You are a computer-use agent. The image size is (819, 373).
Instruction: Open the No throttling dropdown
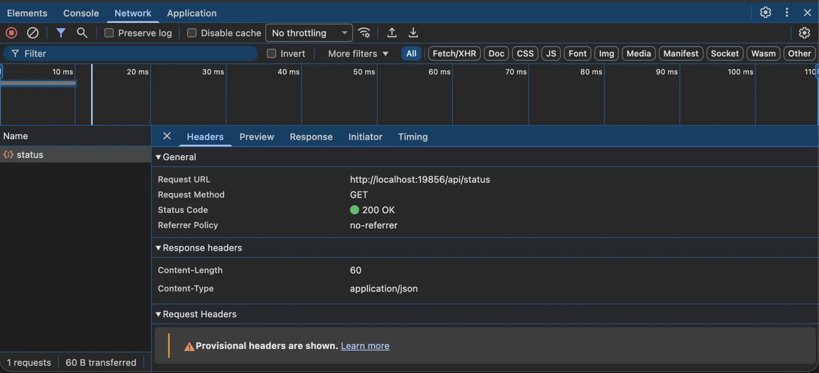tap(309, 33)
